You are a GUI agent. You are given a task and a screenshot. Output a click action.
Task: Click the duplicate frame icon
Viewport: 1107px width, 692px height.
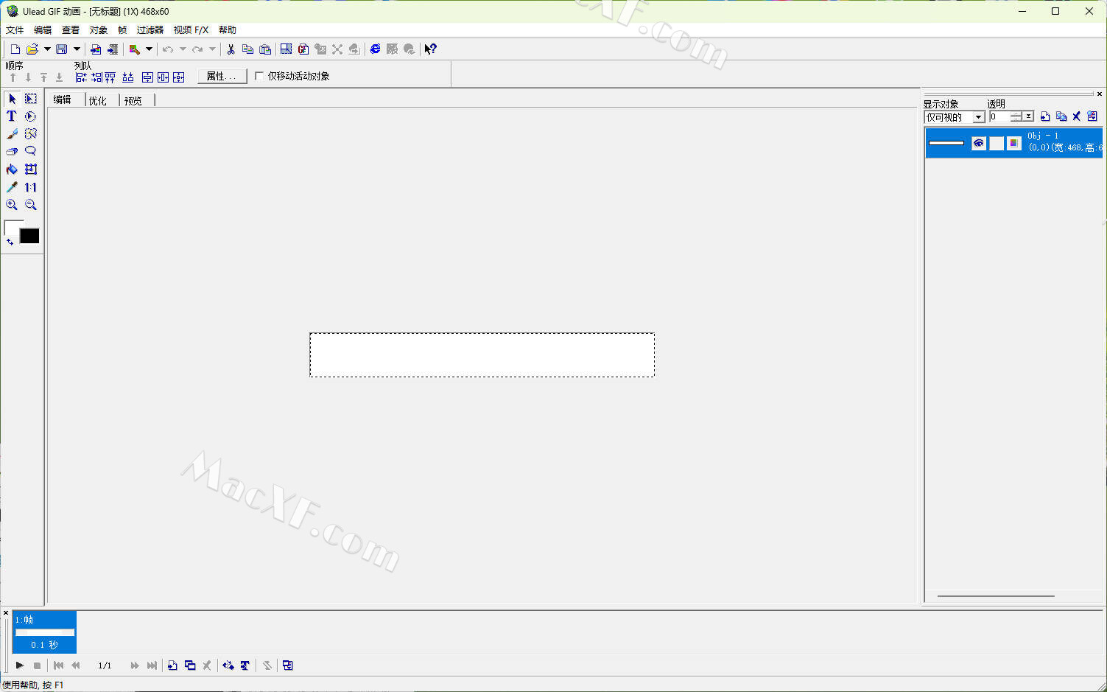pyautogui.click(x=190, y=665)
